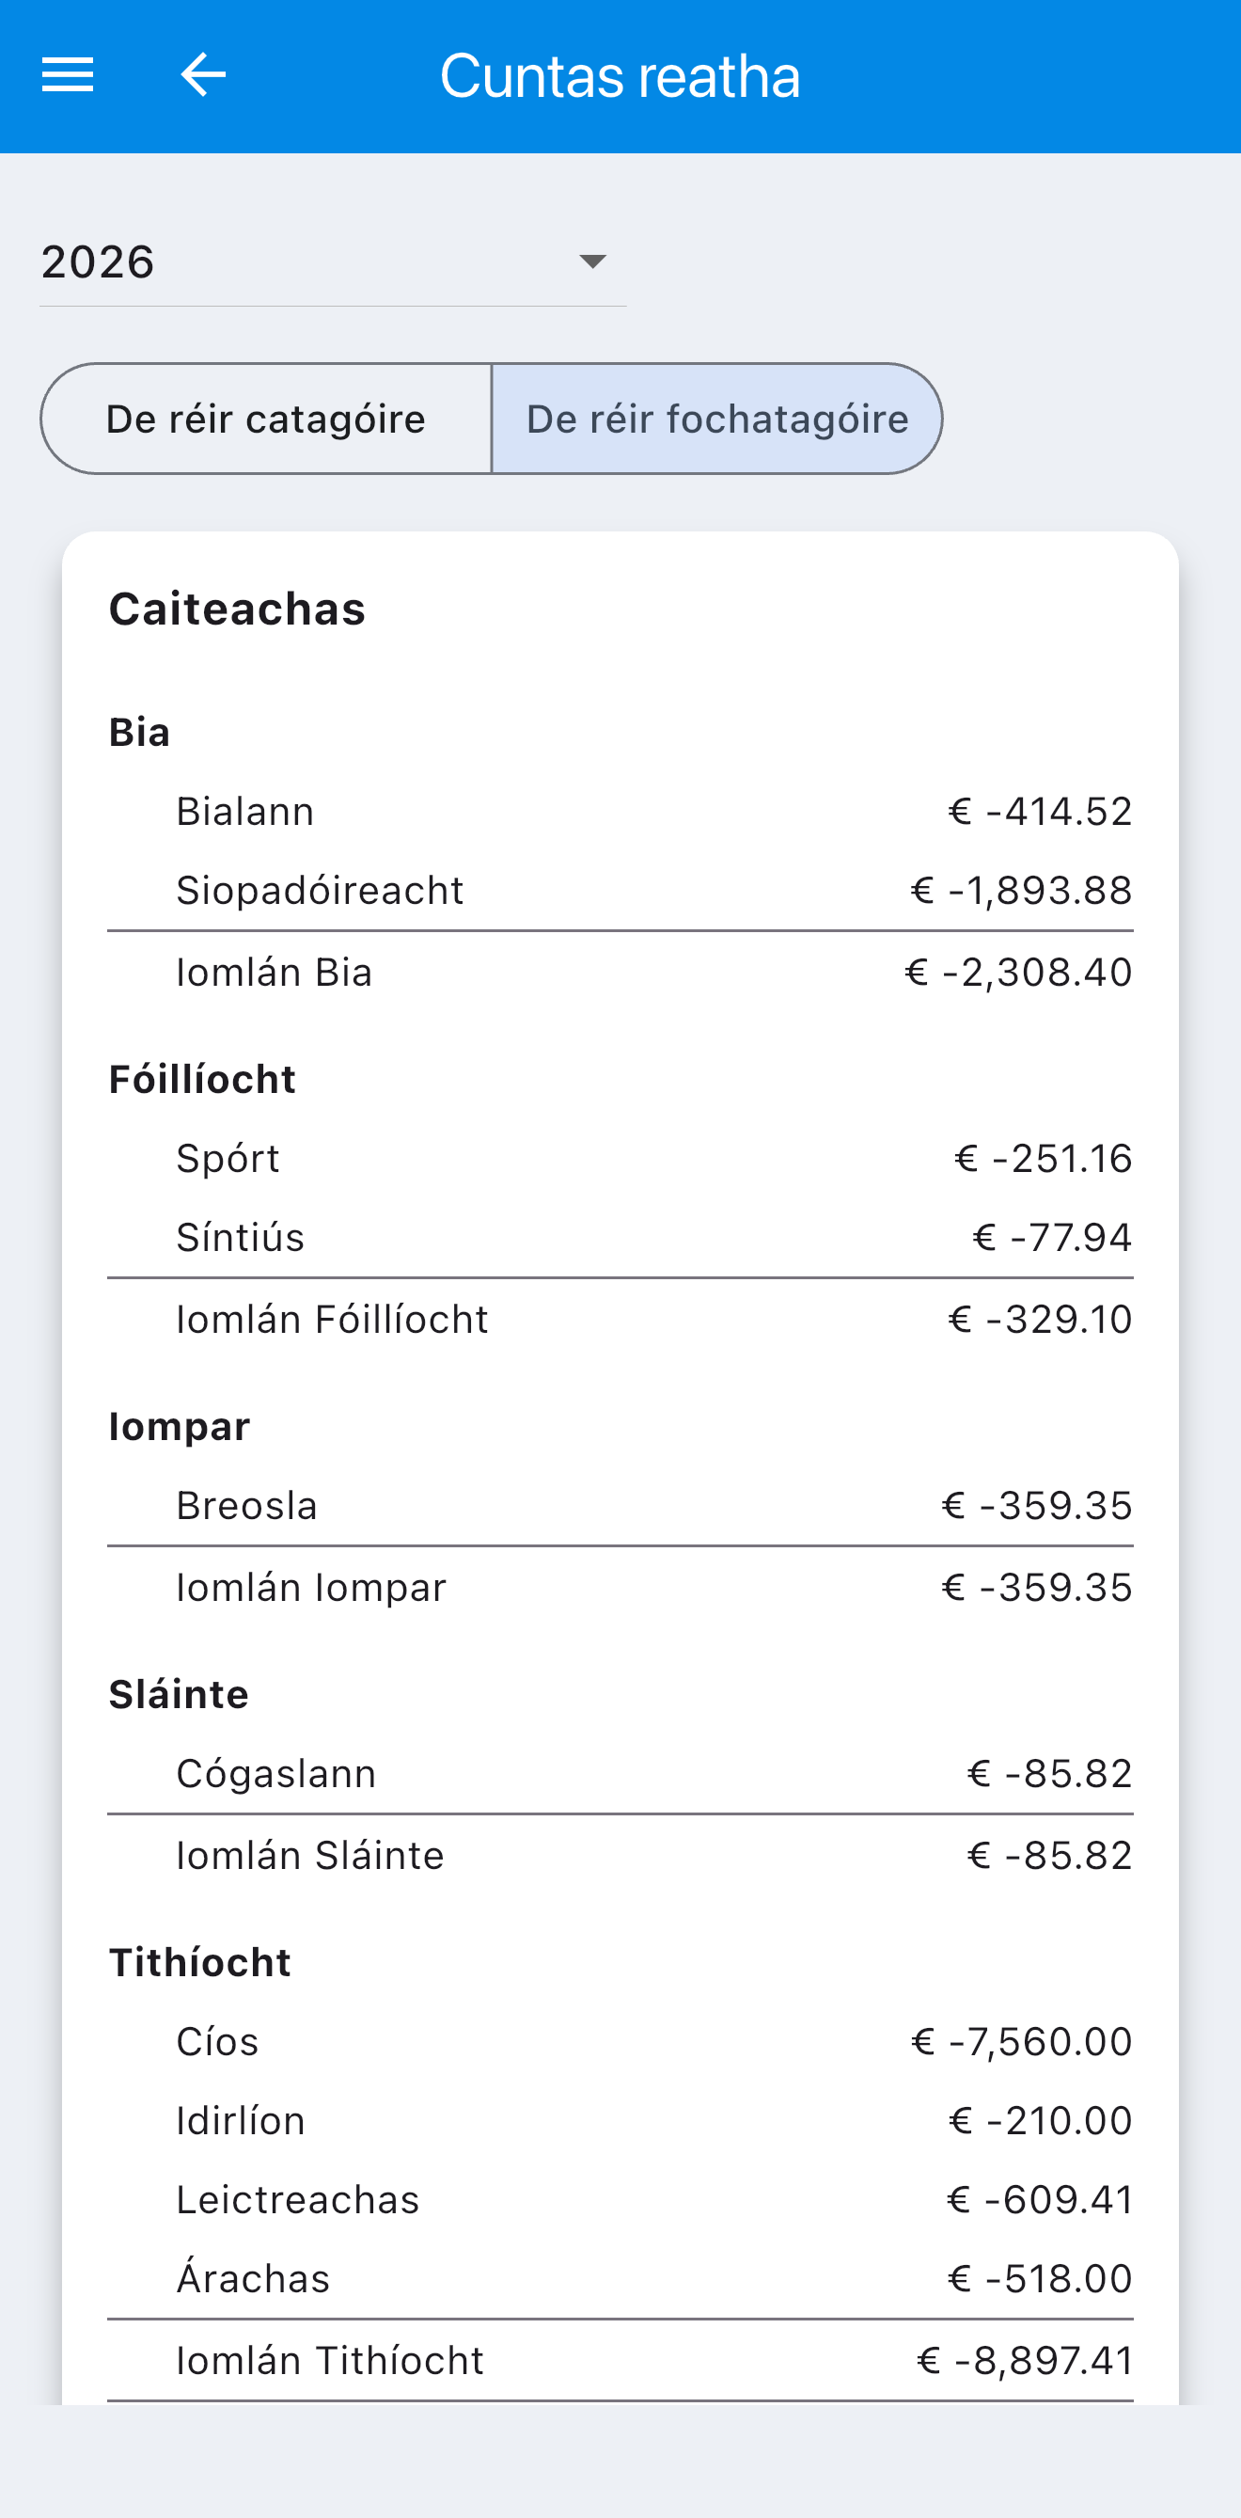Image resolution: width=1241 pixels, height=2518 pixels.
Task: Open the Cíos rent row
Action: point(620,2041)
